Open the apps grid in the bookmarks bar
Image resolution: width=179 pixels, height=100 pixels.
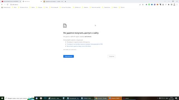pyautogui.click(x=2, y=7)
